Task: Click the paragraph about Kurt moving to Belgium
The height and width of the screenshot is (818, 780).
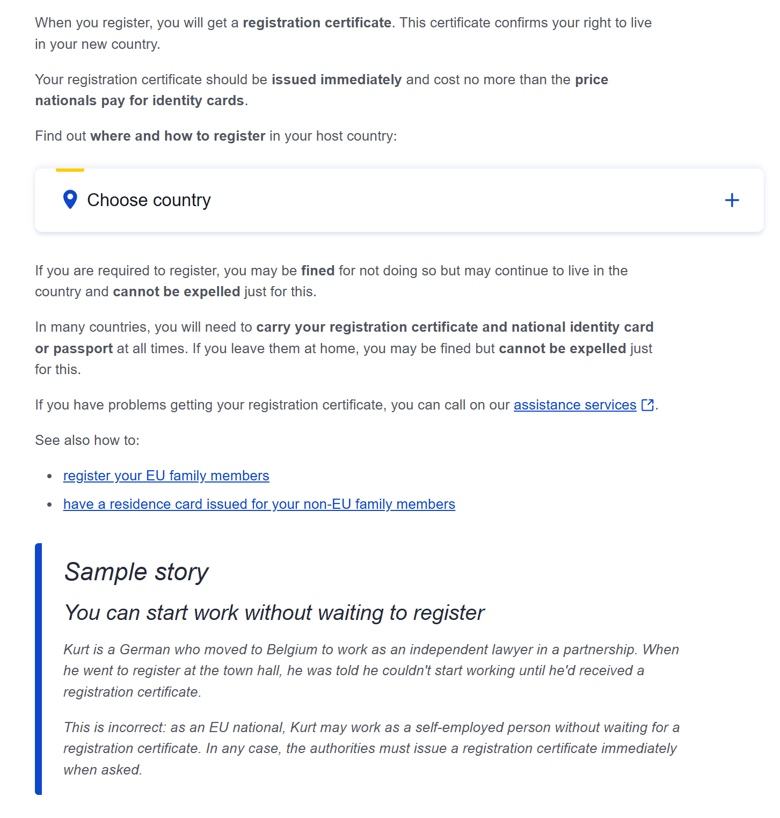Action: (370, 671)
